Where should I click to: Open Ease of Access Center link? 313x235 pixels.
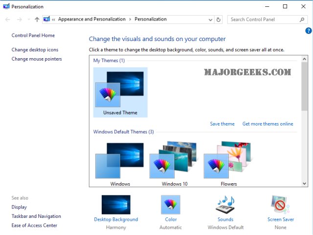34,225
